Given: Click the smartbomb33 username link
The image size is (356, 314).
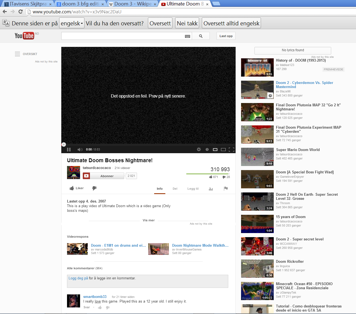Looking at the screenshot, I should coord(95,297).
